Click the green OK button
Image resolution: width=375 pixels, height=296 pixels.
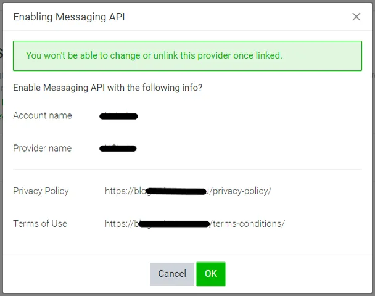pyautogui.click(x=211, y=274)
